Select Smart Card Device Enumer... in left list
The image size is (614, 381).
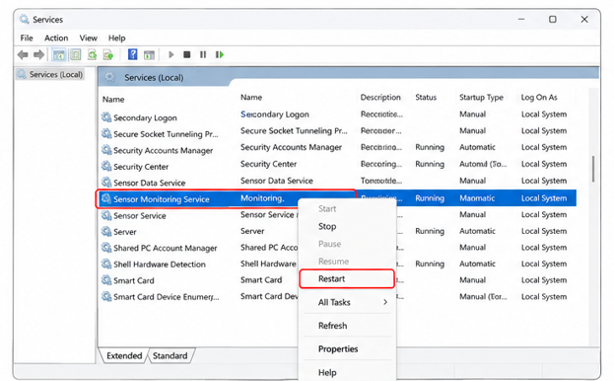tap(167, 297)
